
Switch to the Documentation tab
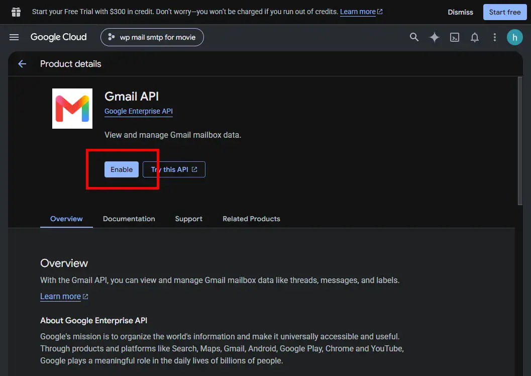[x=129, y=219]
